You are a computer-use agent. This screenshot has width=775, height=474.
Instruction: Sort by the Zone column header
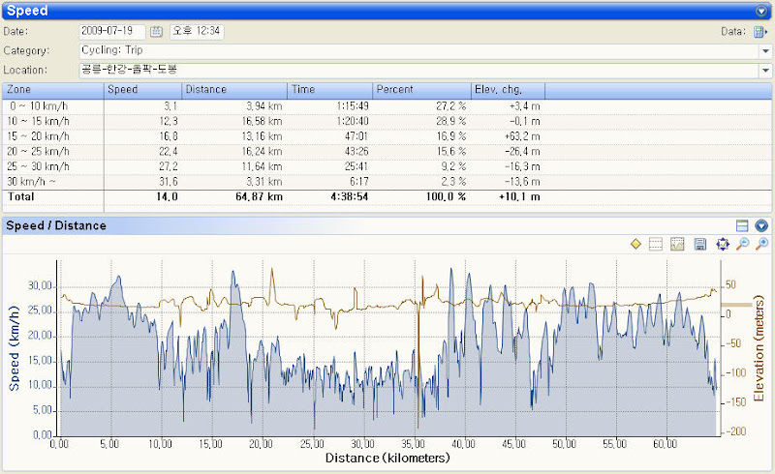pyautogui.click(x=53, y=90)
